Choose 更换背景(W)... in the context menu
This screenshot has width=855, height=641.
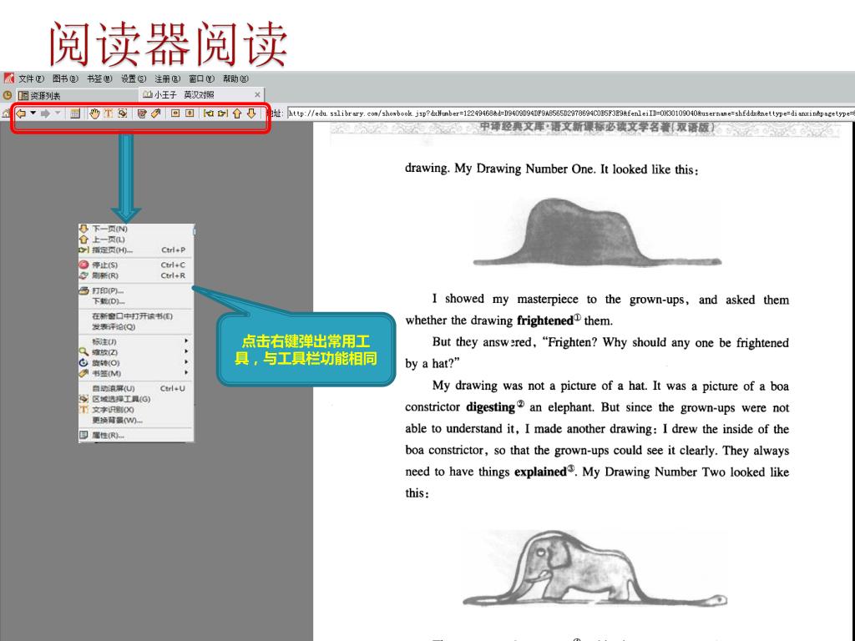pyautogui.click(x=136, y=421)
